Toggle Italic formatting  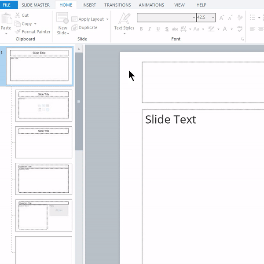click(x=150, y=29)
